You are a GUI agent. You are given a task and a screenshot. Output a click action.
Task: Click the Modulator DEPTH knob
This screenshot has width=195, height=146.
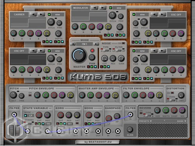(x=120, y=27)
